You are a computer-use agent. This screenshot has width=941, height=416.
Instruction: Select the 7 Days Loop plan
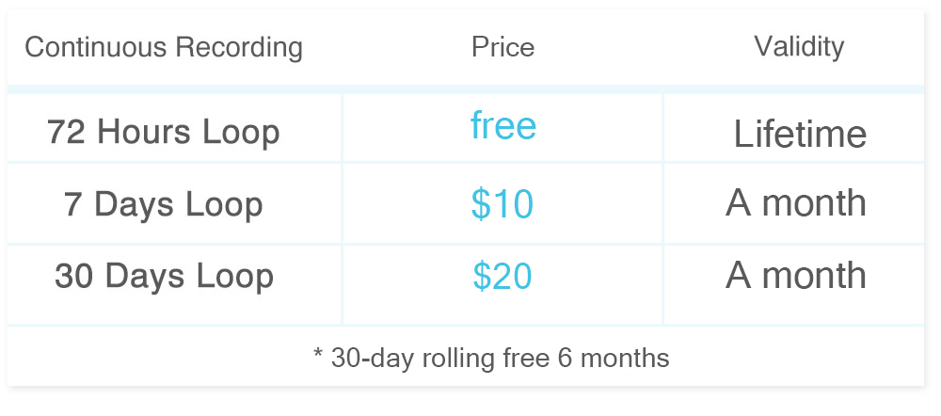pos(163,204)
